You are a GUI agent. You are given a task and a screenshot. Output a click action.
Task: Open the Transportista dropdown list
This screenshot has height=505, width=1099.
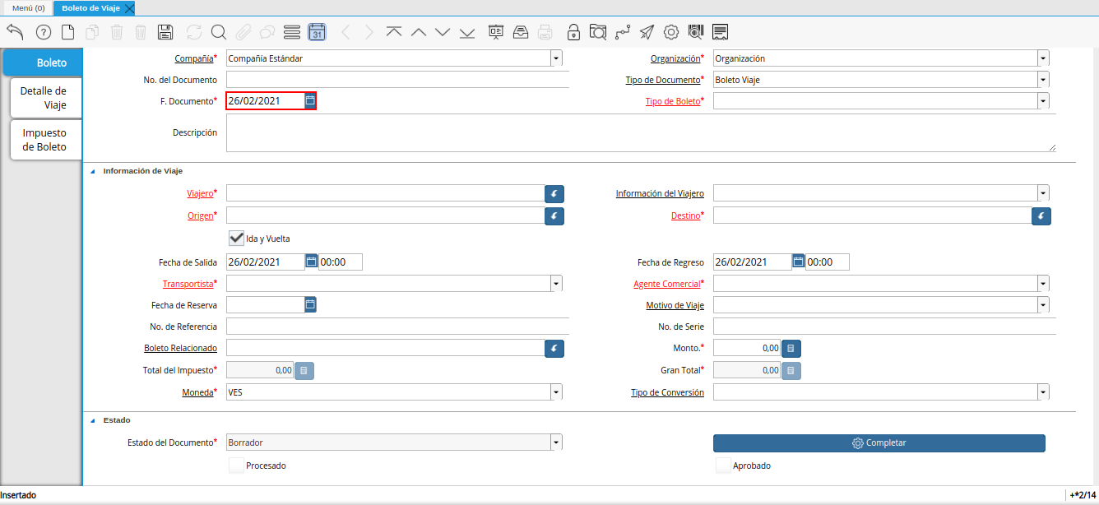point(556,284)
